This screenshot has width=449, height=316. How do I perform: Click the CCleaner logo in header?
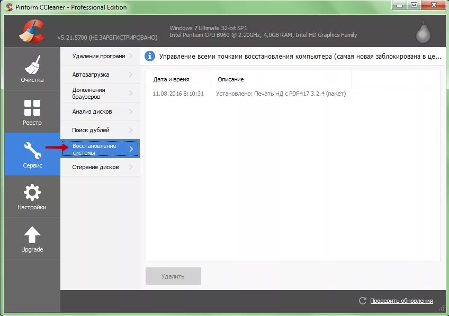[x=32, y=31]
